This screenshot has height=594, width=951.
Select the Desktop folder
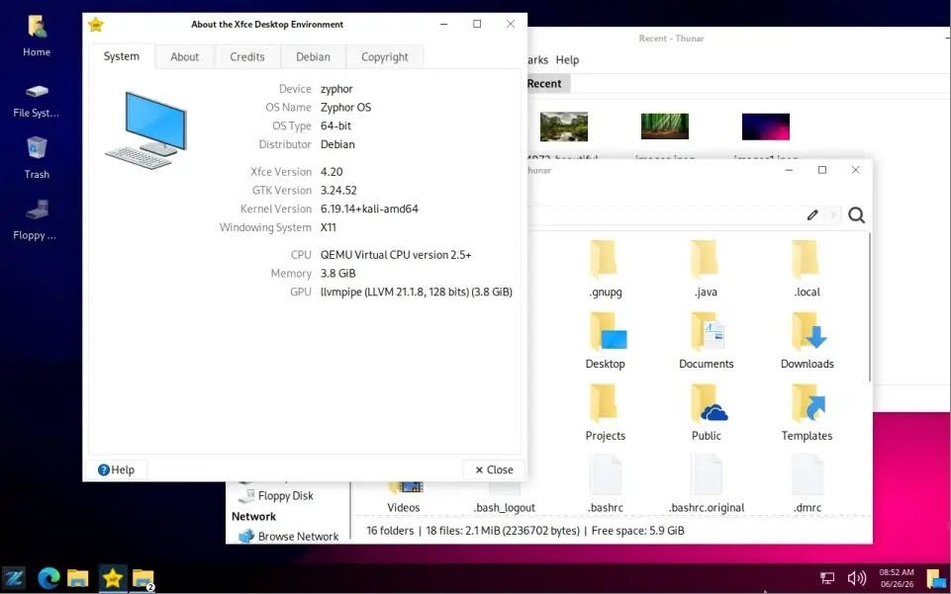(606, 340)
